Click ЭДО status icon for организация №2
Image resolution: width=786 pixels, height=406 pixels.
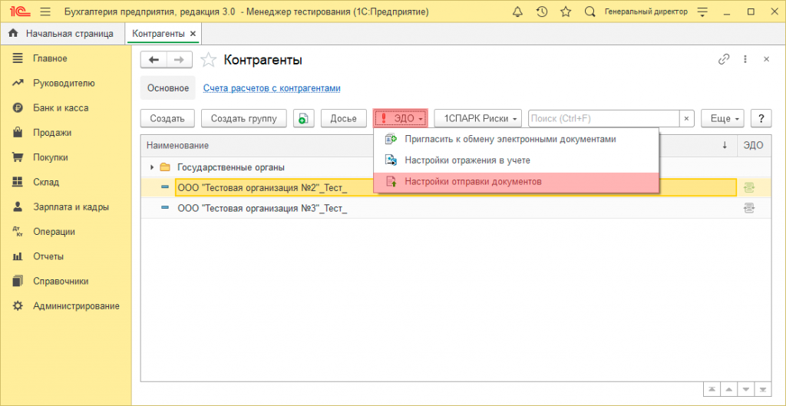[x=749, y=187]
